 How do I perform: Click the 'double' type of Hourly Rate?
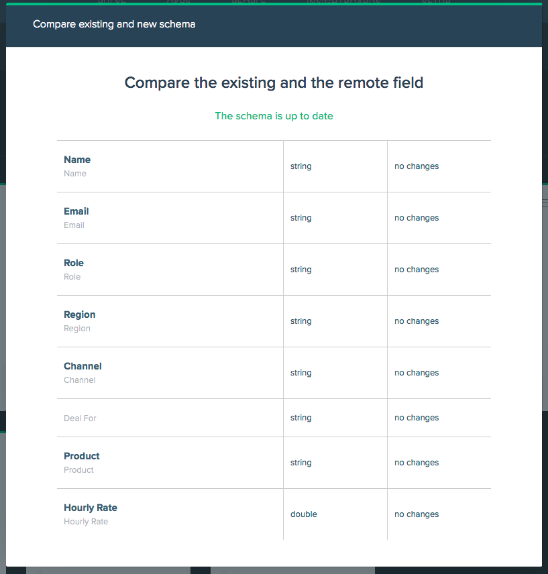pos(304,514)
